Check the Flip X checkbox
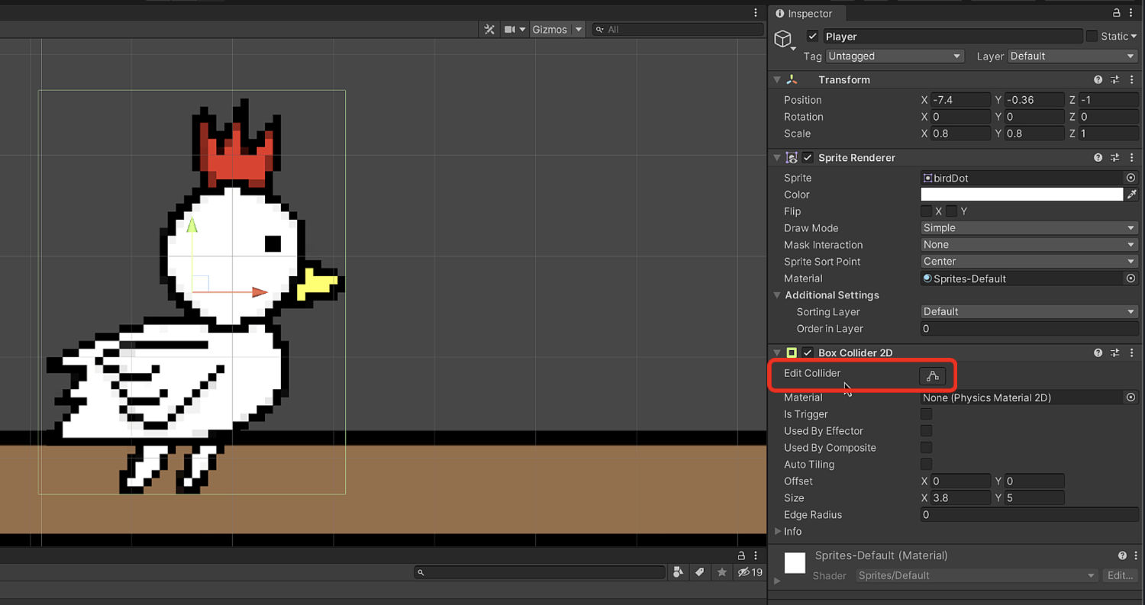 pos(926,211)
